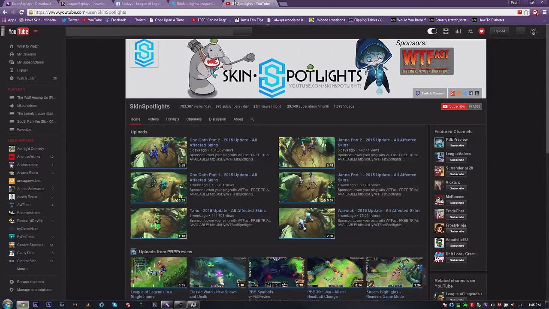Subscribe to FrostyNinja featured channel
Viewport: 549px width, 309px height.
457,231
